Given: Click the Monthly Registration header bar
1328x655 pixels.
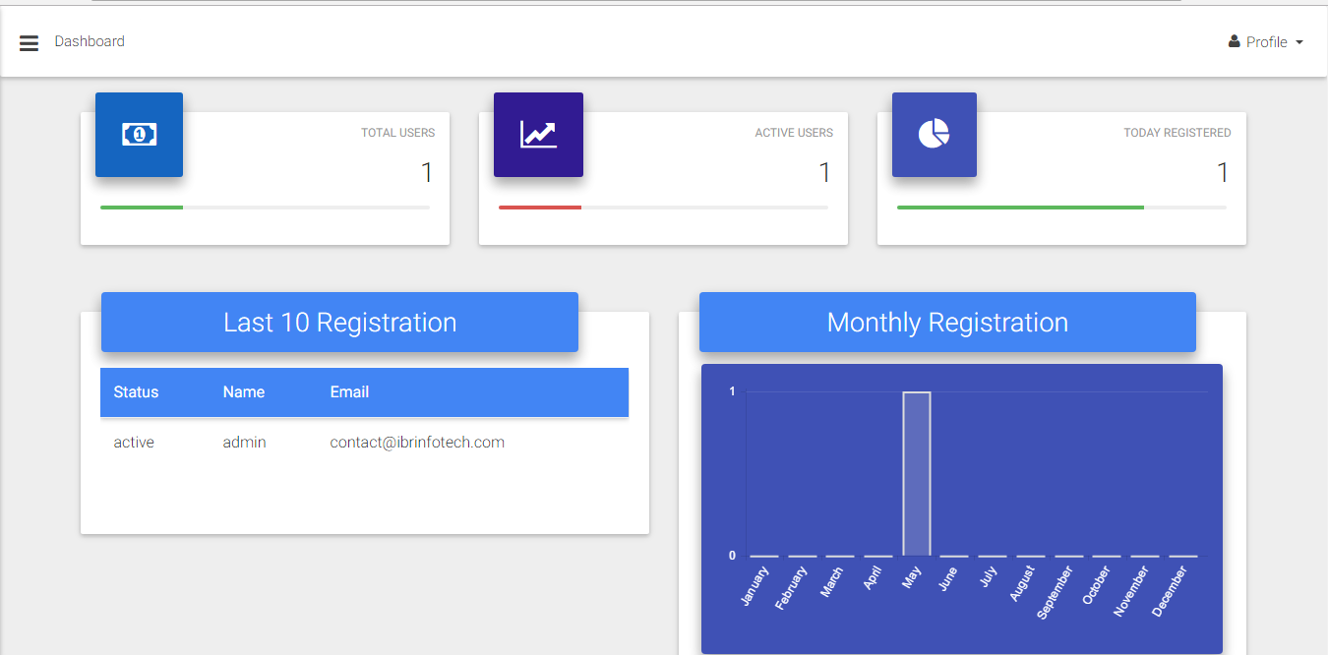Looking at the screenshot, I should coord(946,322).
